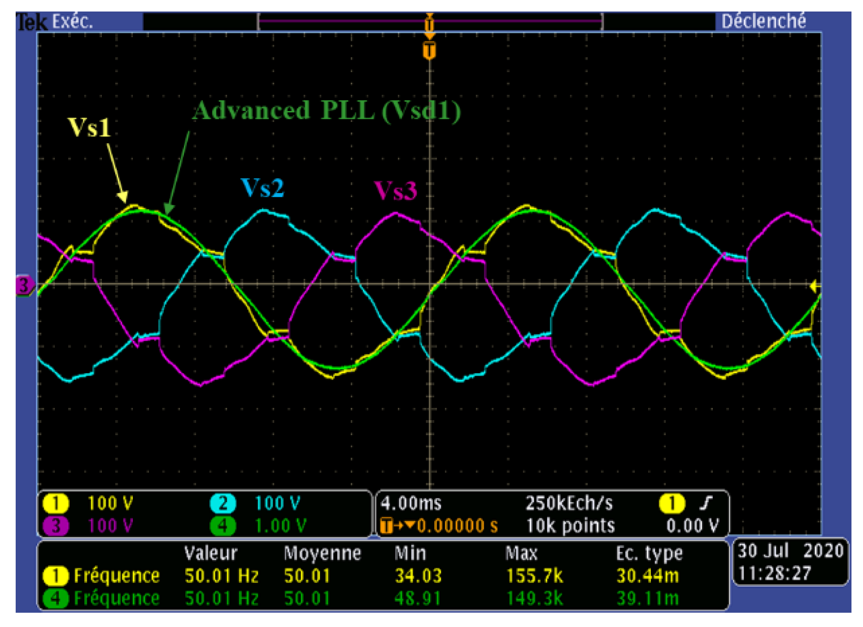Click standard deviation value 30.44m
The image size is (863, 627).
[x=648, y=576]
